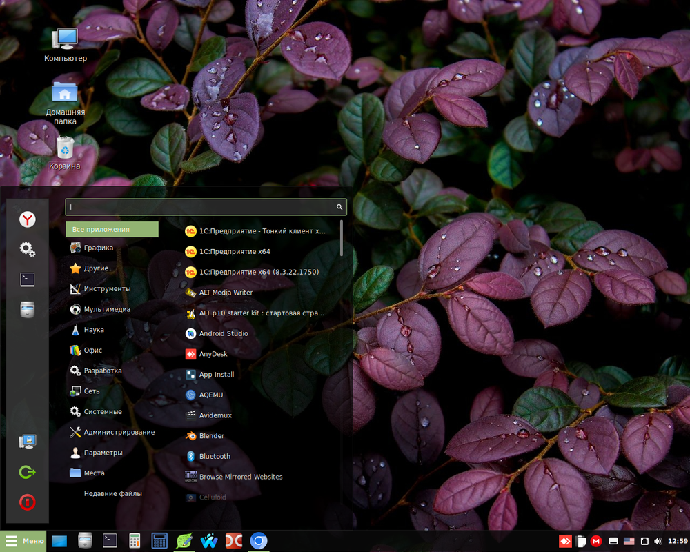The image size is (690, 552).
Task: Click network connection tray icon
Action: coord(644,541)
